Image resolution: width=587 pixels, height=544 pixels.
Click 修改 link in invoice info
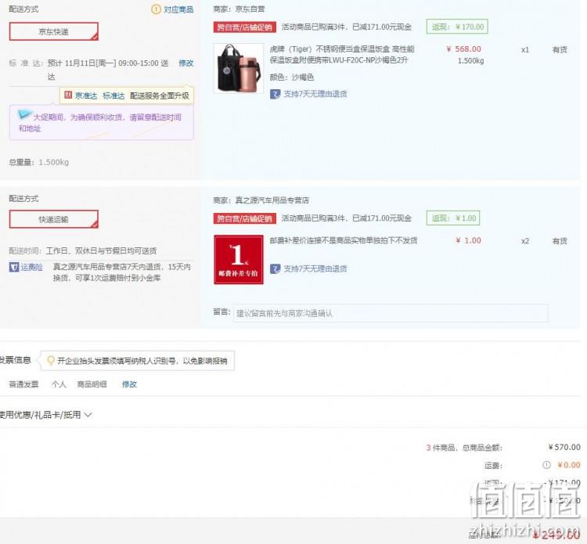pos(129,384)
